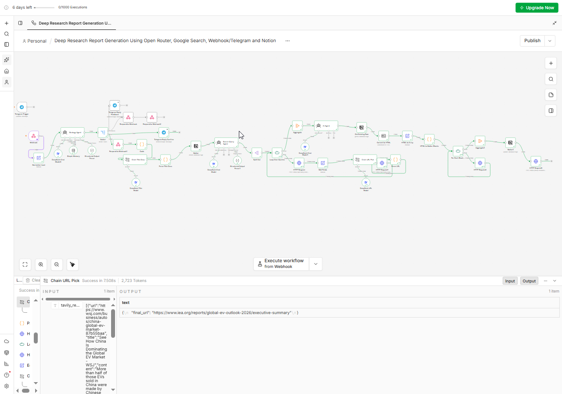Toggle the Output pane in logs
The image size is (562, 394).
529,281
